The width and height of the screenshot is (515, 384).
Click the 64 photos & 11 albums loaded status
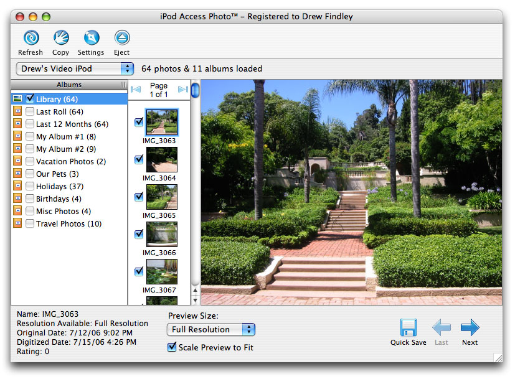tap(202, 68)
